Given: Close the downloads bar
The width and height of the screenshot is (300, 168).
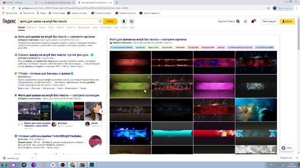Looking at the screenshot, I should 297,158.
